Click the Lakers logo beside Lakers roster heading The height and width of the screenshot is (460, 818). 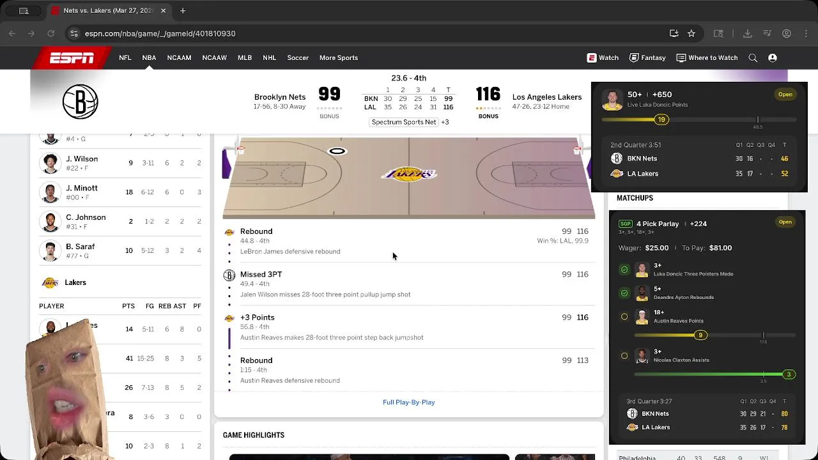[50, 282]
